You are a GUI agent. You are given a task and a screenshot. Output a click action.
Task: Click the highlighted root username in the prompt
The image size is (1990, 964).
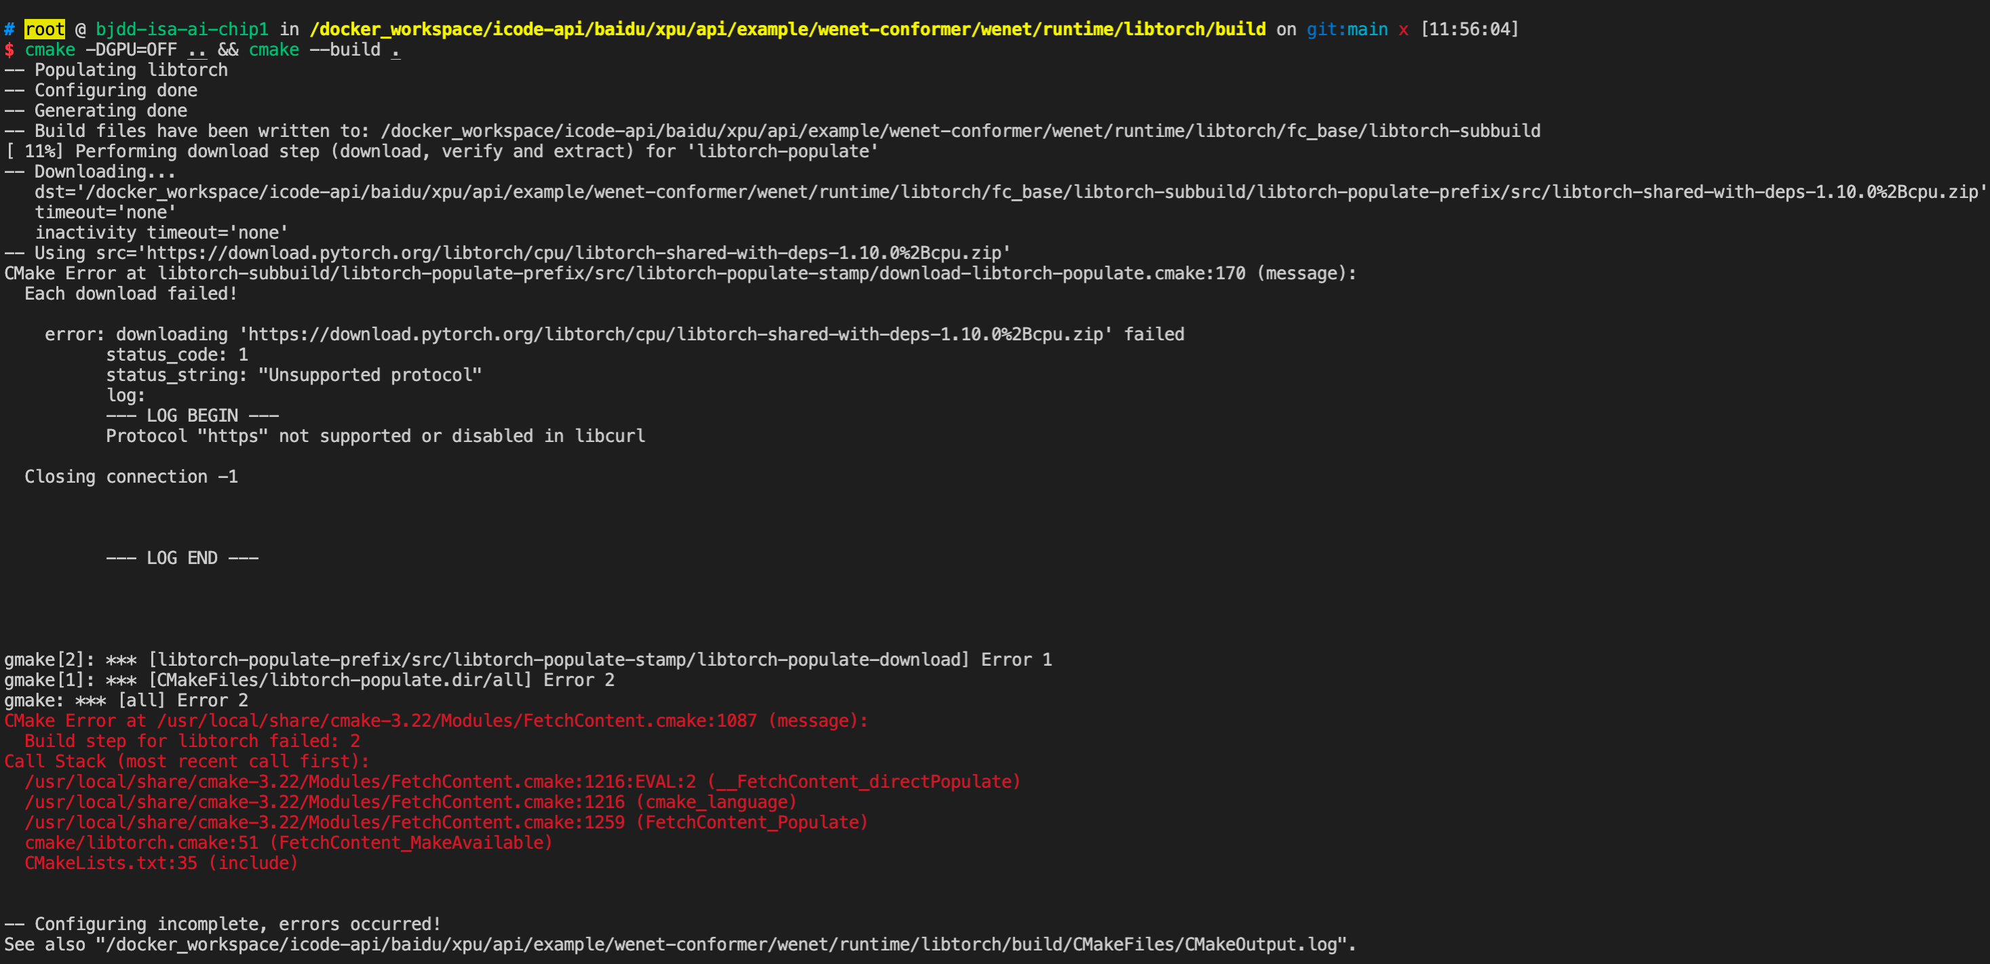click(x=45, y=29)
